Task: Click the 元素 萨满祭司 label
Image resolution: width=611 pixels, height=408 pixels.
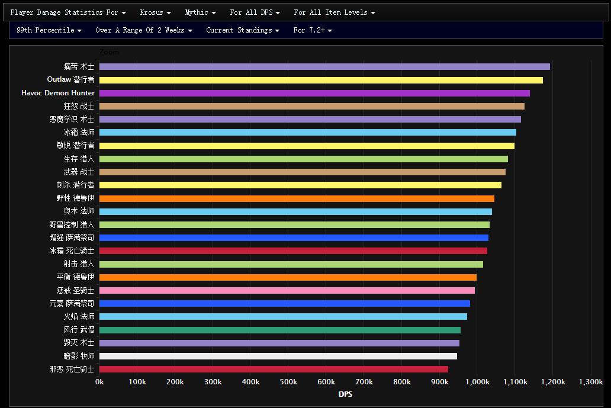Action: click(72, 304)
